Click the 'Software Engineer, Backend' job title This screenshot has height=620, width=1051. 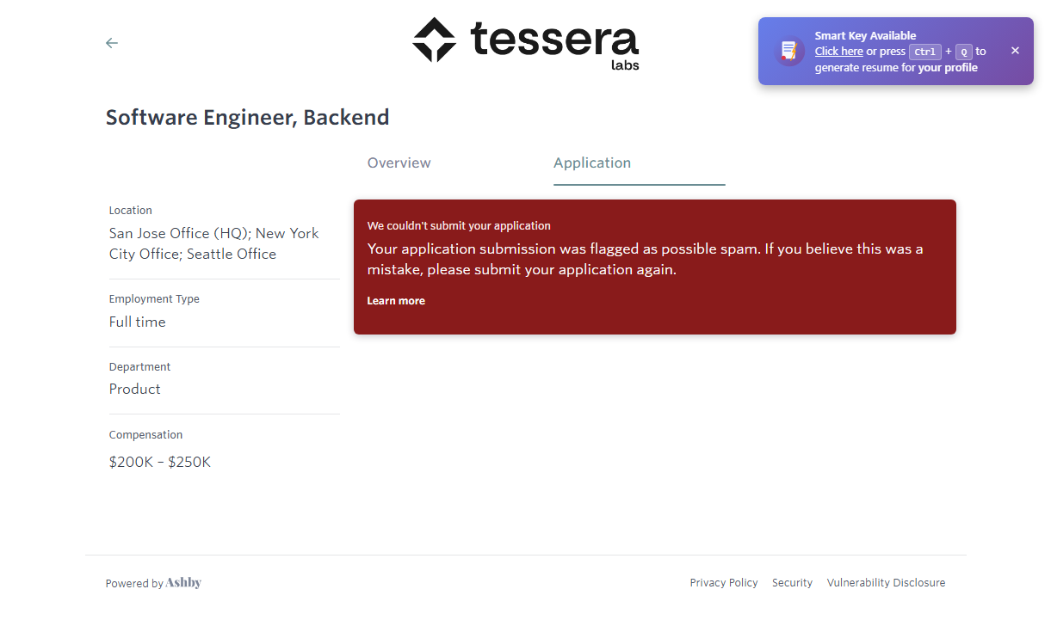[247, 118]
